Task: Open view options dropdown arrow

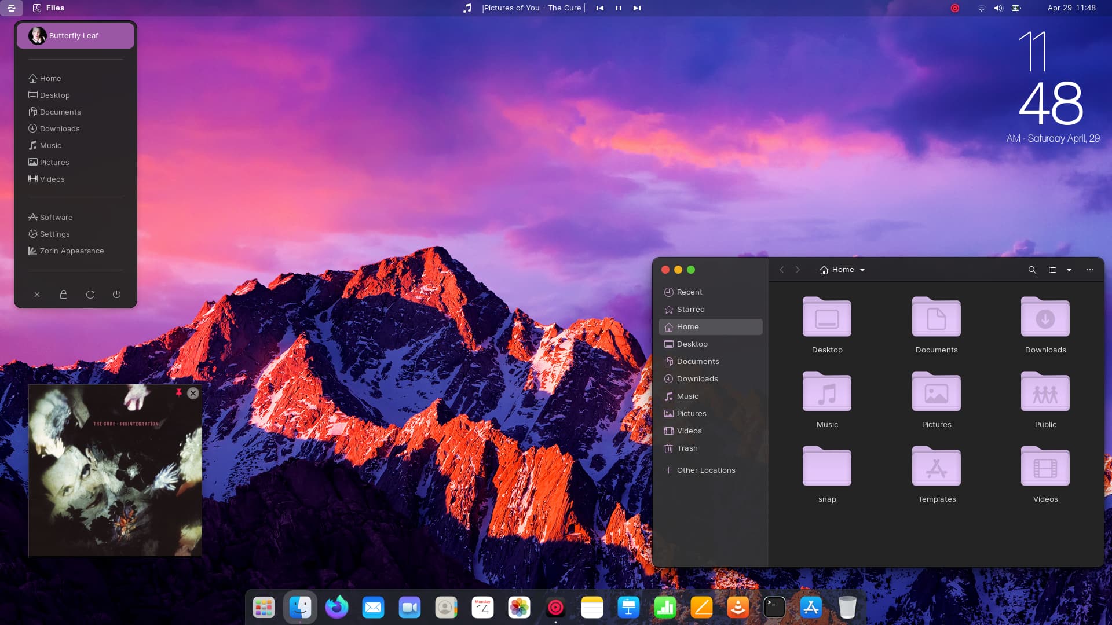Action: (1069, 270)
